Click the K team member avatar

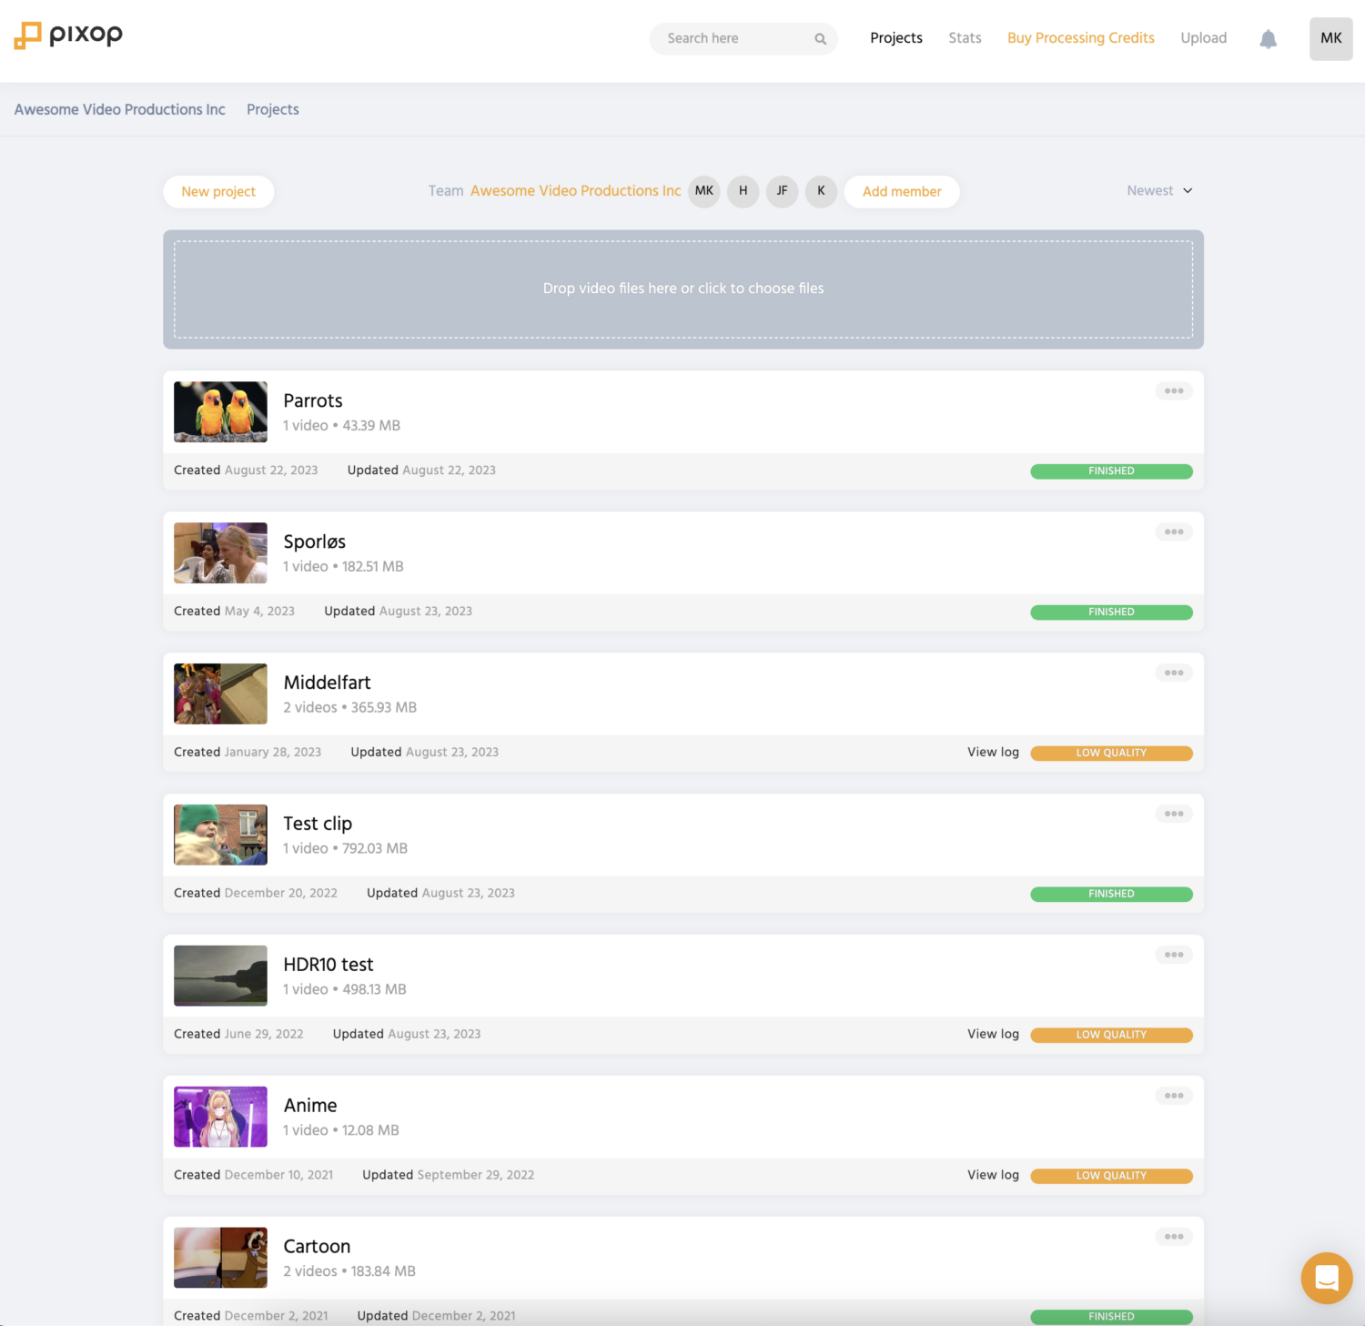click(x=821, y=191)
